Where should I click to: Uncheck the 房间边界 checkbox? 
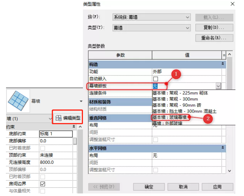pyautogui.click(x=43, y=184)
